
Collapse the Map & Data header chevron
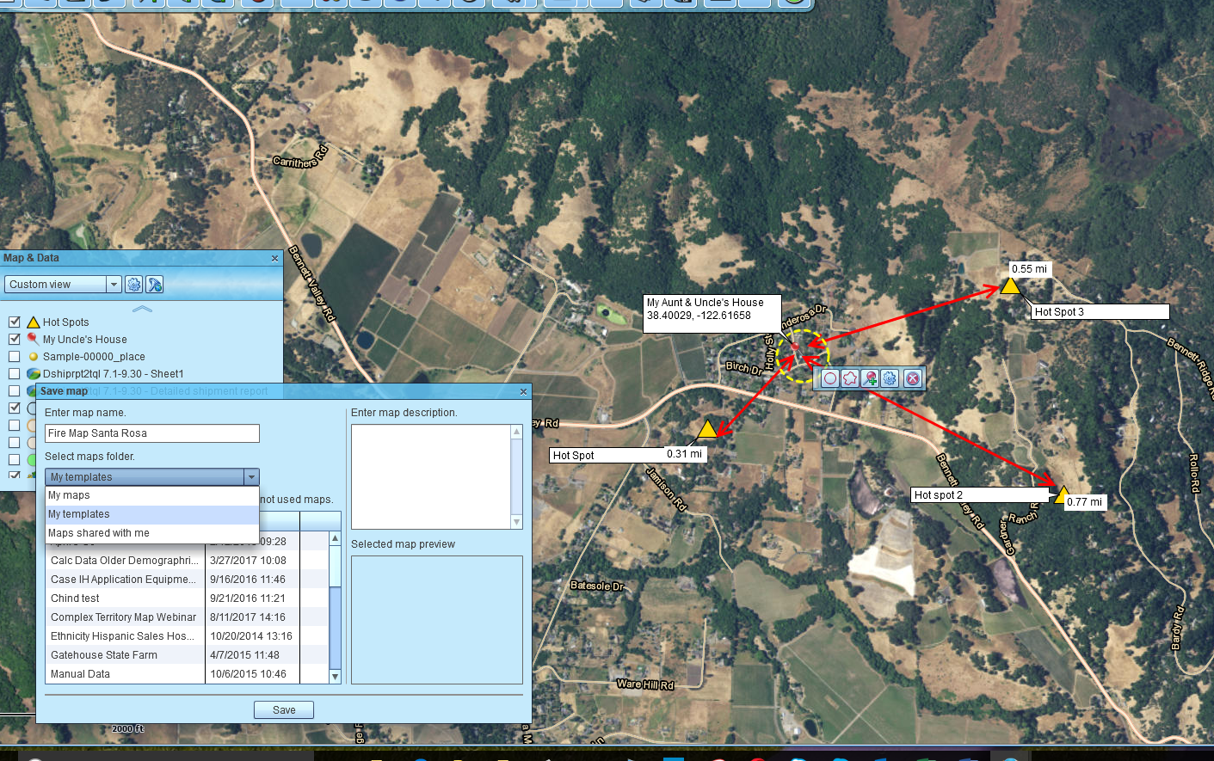pyautogui.click(x=142, y=309)
